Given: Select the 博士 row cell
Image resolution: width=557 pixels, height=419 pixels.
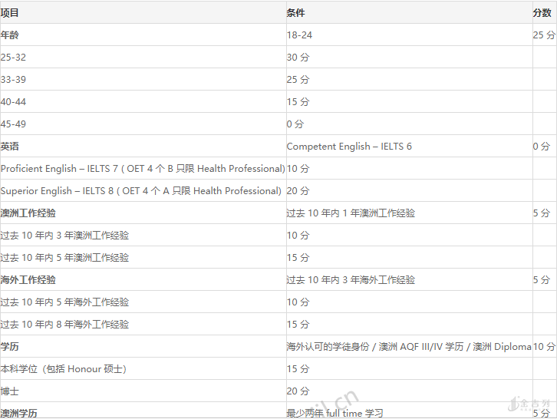Looking at the screenshot, I should 10,391.
